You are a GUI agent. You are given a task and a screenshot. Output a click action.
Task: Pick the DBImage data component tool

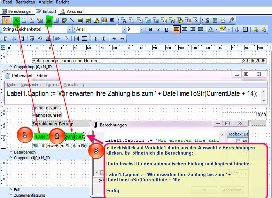156,20
